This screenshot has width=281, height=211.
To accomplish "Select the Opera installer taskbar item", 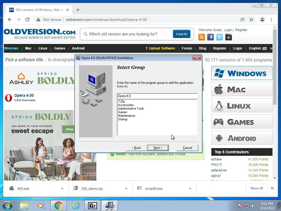I will (109, 206).
